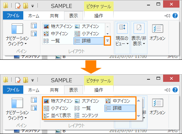The height and width of the screenshot is (134, 182).
Task: Click オプション button in lower window
Action: coord(158,106)
